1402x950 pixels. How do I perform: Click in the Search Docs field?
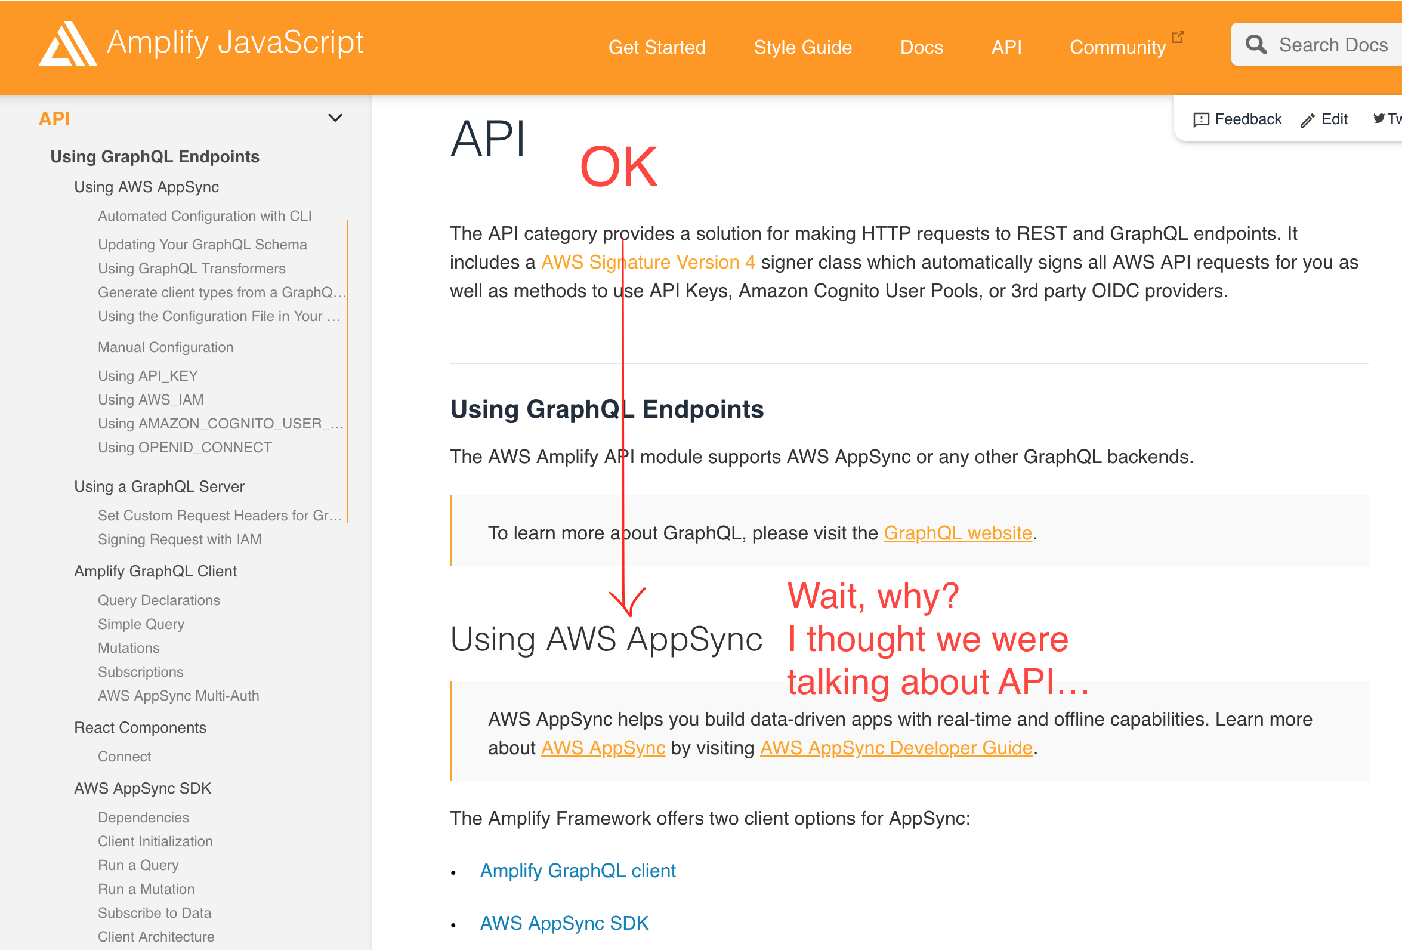[x=1333, y=45]
